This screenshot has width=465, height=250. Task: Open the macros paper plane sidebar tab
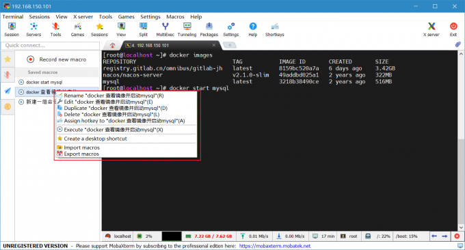[x=8, y=91]
